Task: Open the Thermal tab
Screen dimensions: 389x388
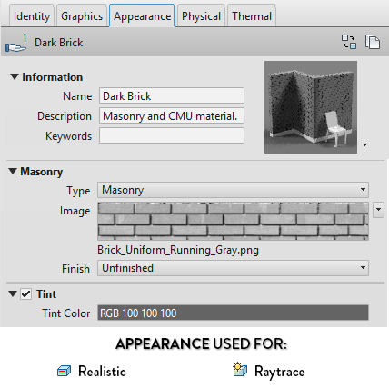Action: 252,16
